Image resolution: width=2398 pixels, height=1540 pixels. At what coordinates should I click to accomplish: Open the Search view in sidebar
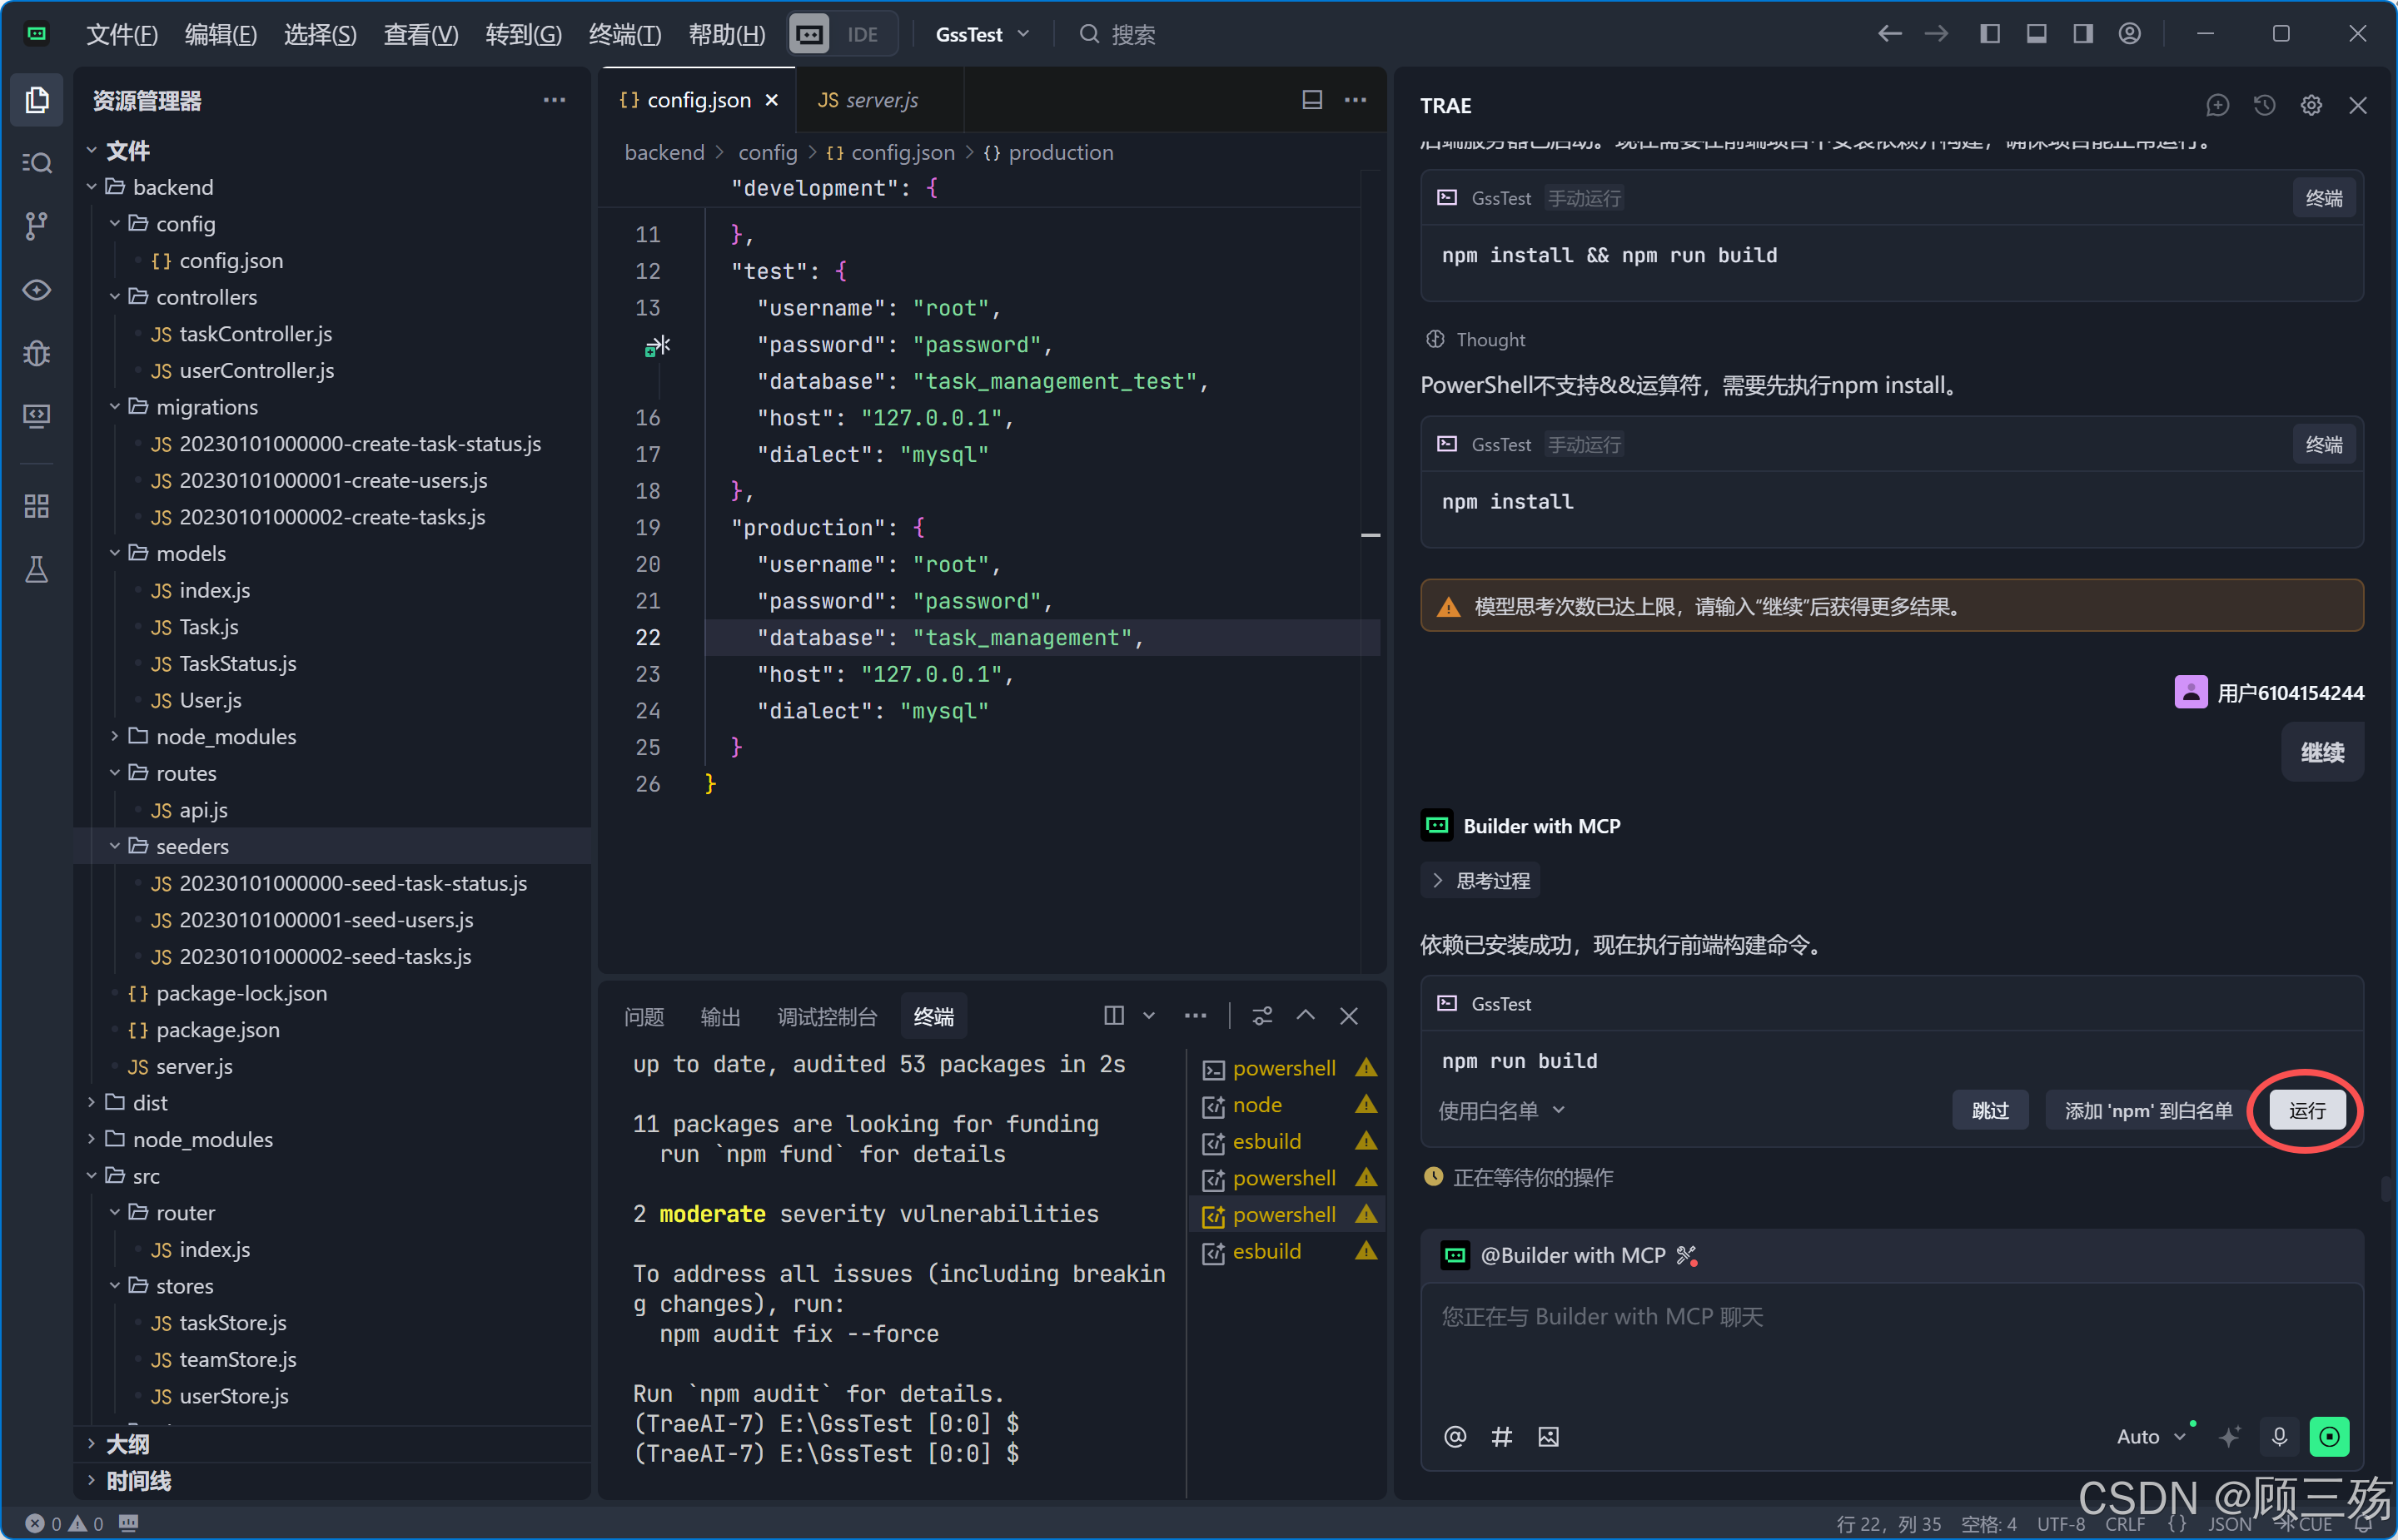coord(37,162)
